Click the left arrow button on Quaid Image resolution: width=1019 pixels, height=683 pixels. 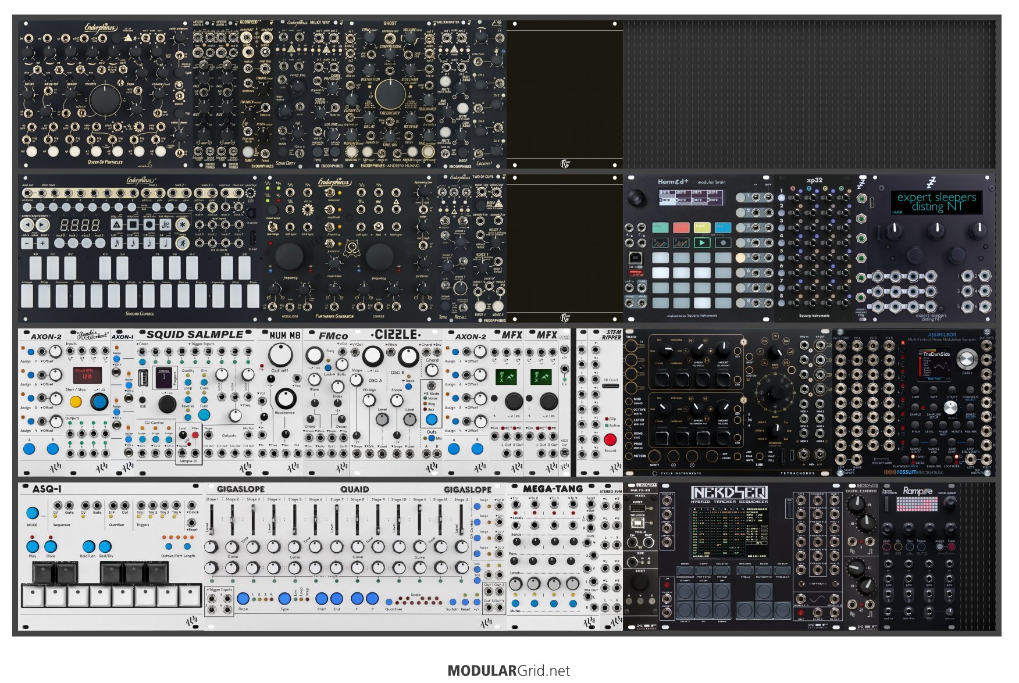[x=357, y=598]
